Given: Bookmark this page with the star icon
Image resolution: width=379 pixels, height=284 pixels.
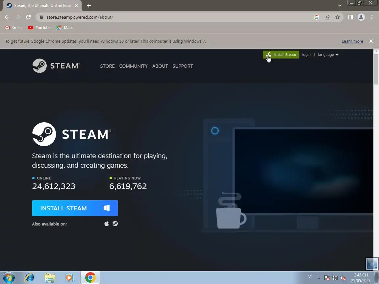Looking at the screenshot, I should (338, 17).
